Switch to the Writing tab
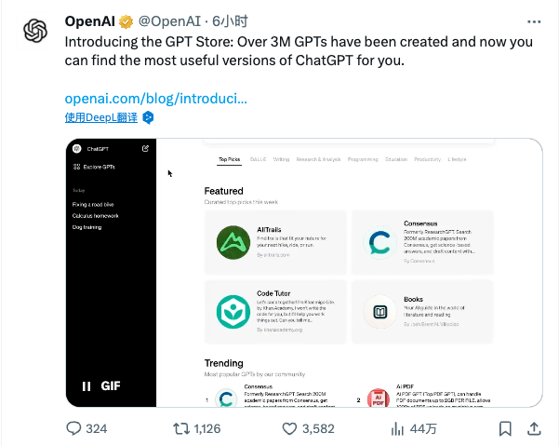The height and width of the screenshot is (446, 559). point(281,159)
